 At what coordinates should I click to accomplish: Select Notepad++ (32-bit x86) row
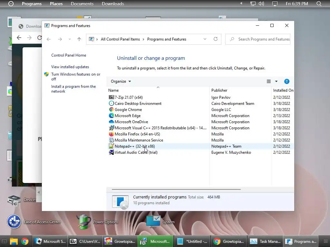pos(200,146)
